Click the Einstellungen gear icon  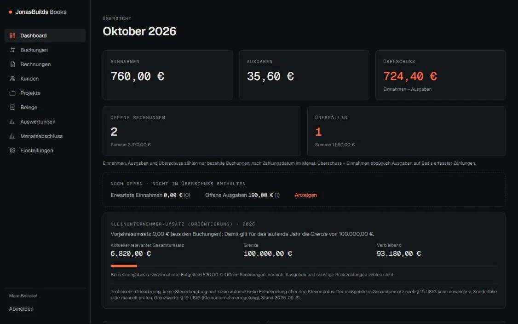[12, 150]
